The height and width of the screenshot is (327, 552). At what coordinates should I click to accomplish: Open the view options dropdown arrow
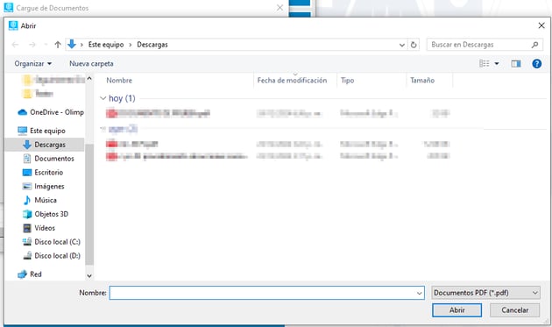[x=497, y=64]
